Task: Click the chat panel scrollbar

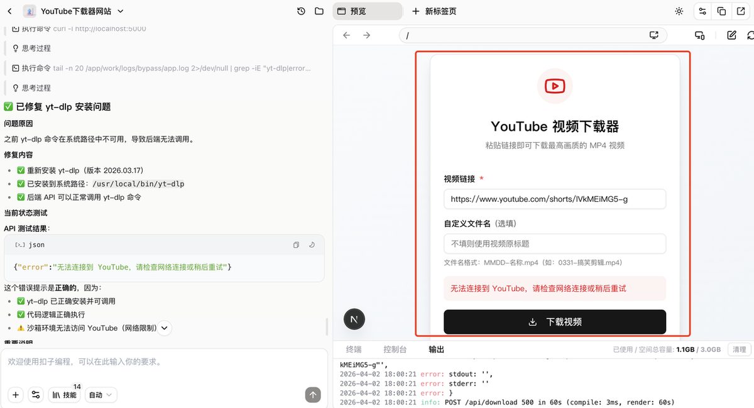Action: [326, 327]
